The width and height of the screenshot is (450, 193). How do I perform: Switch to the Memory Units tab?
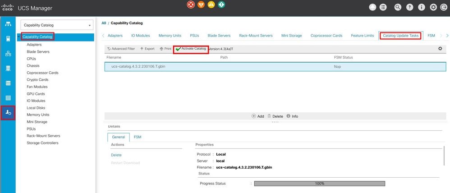click(170, 36)
